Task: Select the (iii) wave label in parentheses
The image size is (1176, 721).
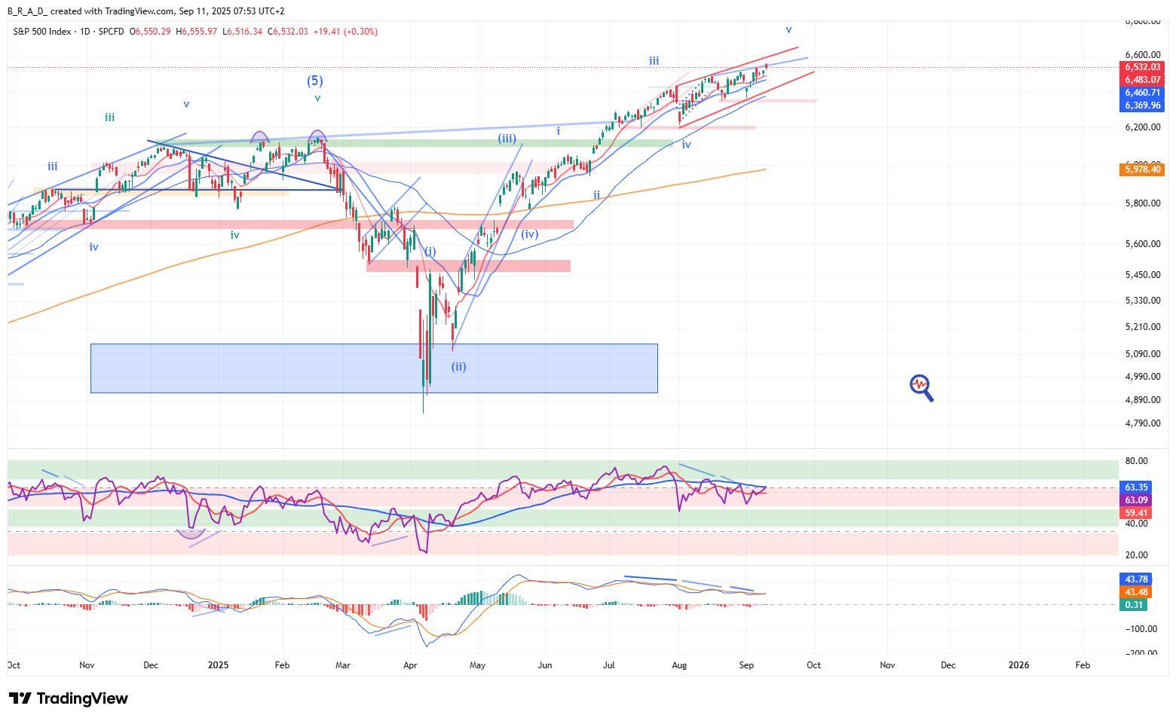Action: (x=507, y=139)
